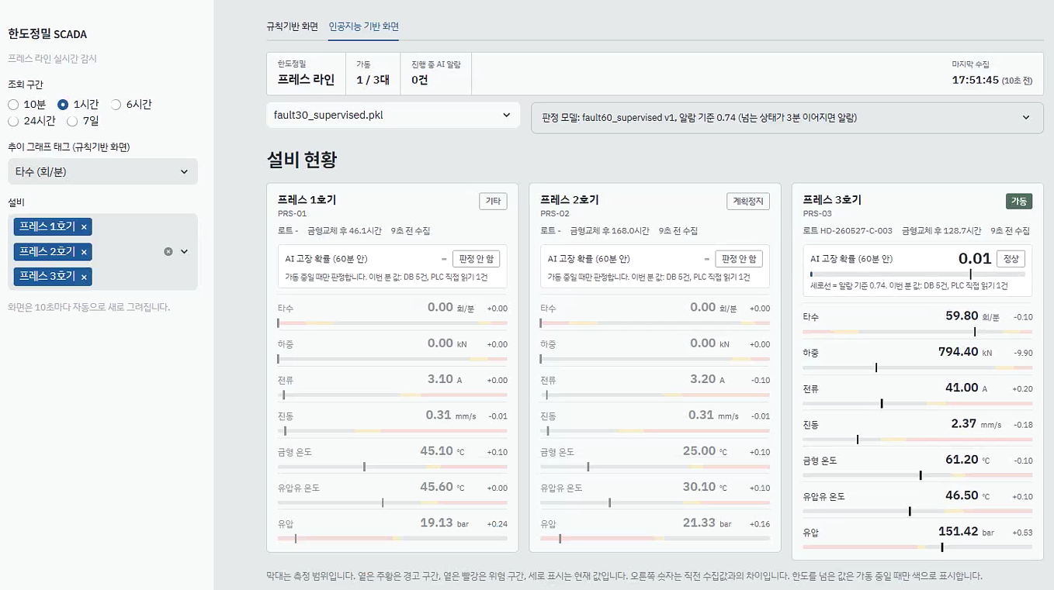Screen dimensions: 1054x590
Task: Open the fault30_supervised.pkl model selector
Action: click(x=393, y=115)
